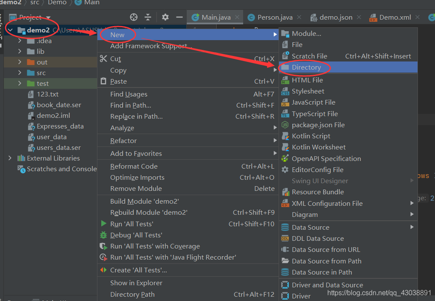Image resolution: width=435 pixels, height=301 pixels.
Task: Close the Person.java tab
Action: (299, 17)
